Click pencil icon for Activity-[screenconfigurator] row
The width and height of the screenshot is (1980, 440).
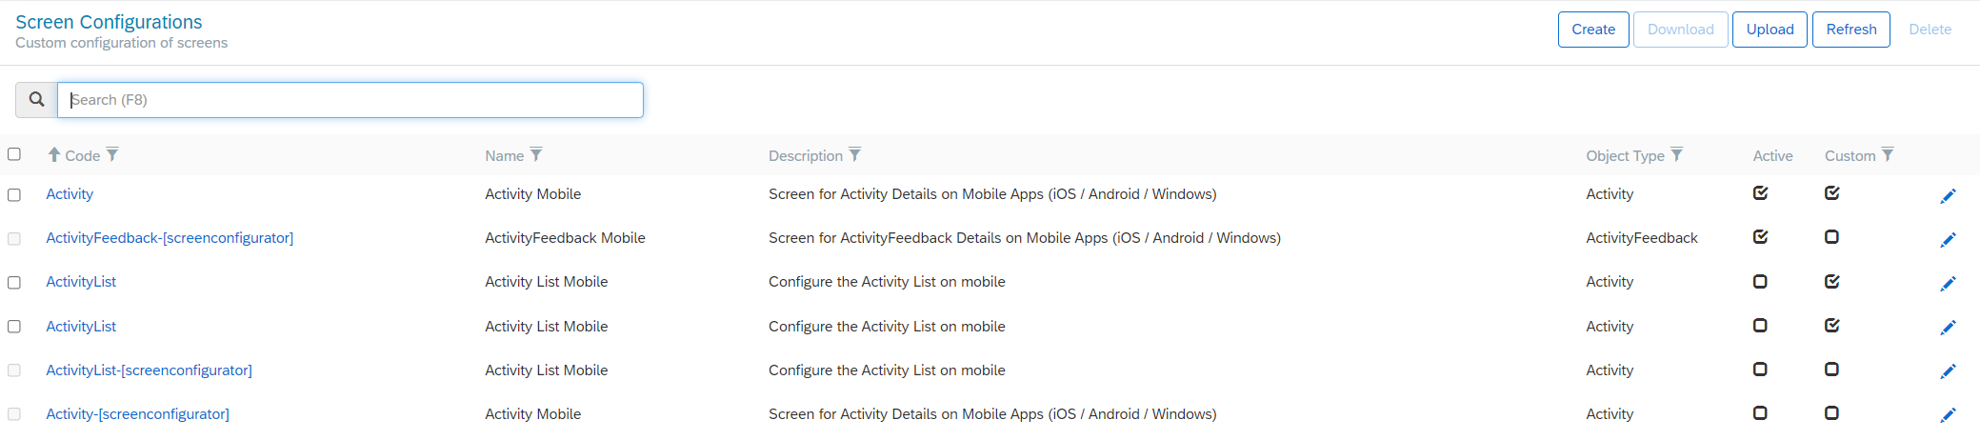[x=1948, y=415]
